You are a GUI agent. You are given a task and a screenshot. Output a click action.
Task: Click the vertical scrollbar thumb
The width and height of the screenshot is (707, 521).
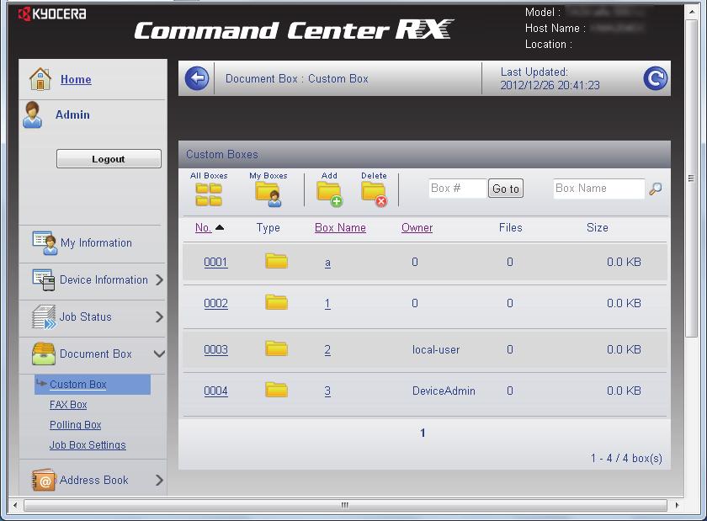tap(691, 178)
